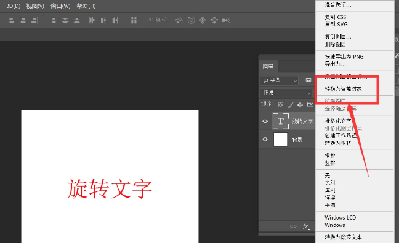399x243 pixels.
Task: Open the 帮助(H) menu
Action: 86,6
